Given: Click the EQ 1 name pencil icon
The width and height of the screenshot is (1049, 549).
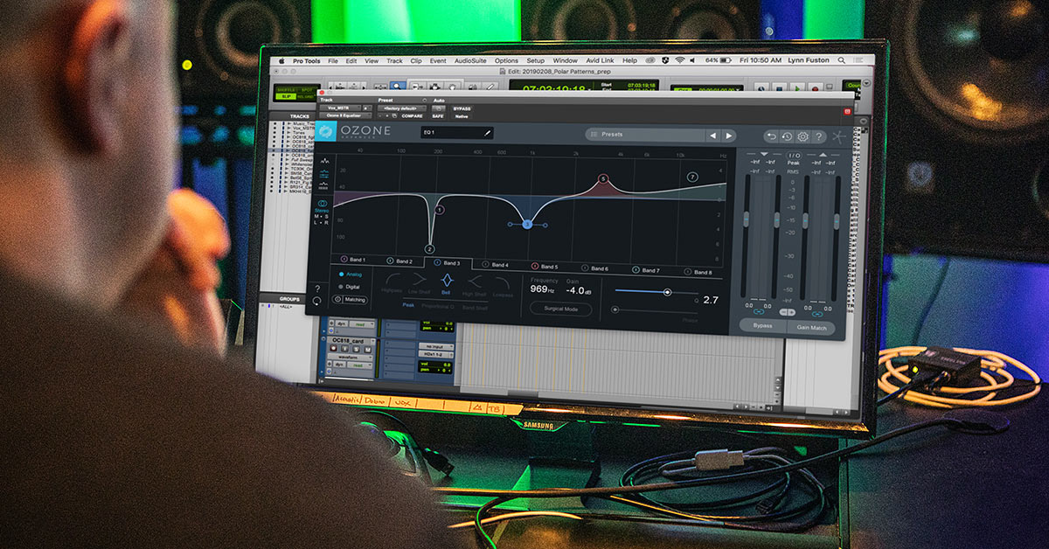Looking at the screenshot, I should point(488,133).
